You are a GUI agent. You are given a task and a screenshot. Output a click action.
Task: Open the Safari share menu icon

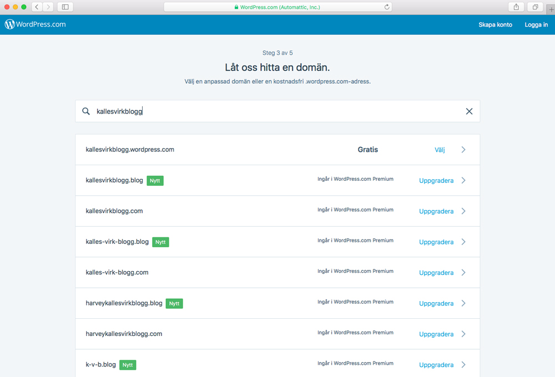tap(516, 7)
